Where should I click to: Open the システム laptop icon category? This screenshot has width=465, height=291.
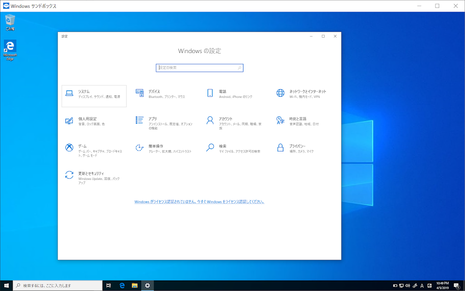(x=69, y=93)
